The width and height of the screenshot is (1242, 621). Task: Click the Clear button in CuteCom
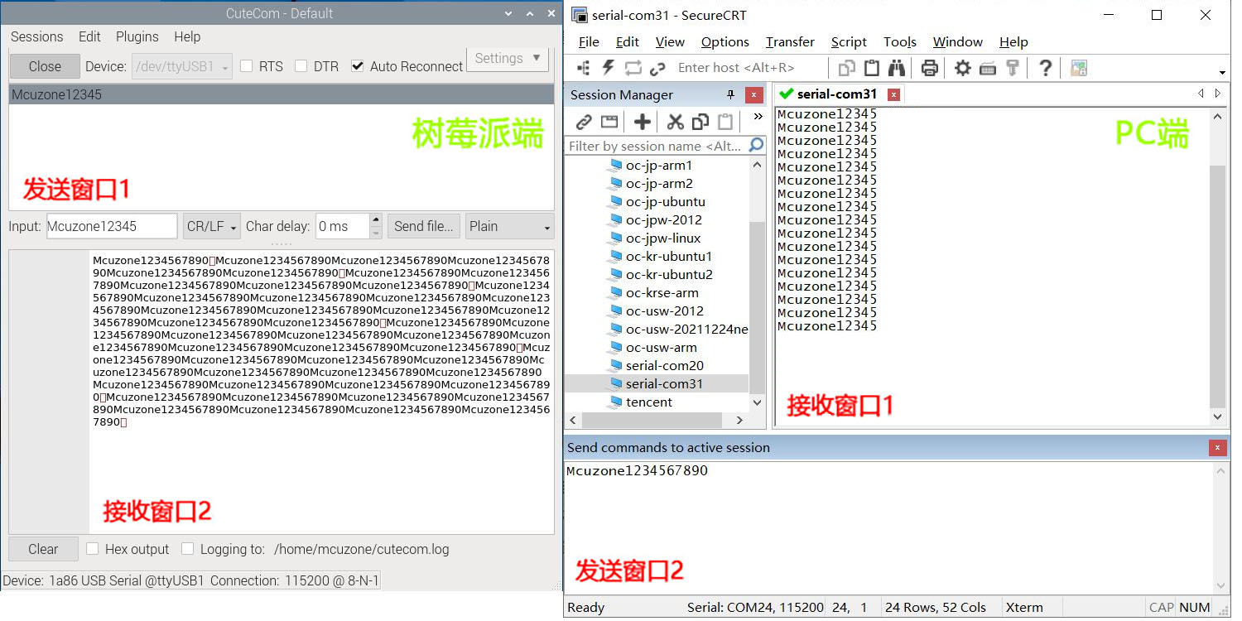[x=43, y=549]
